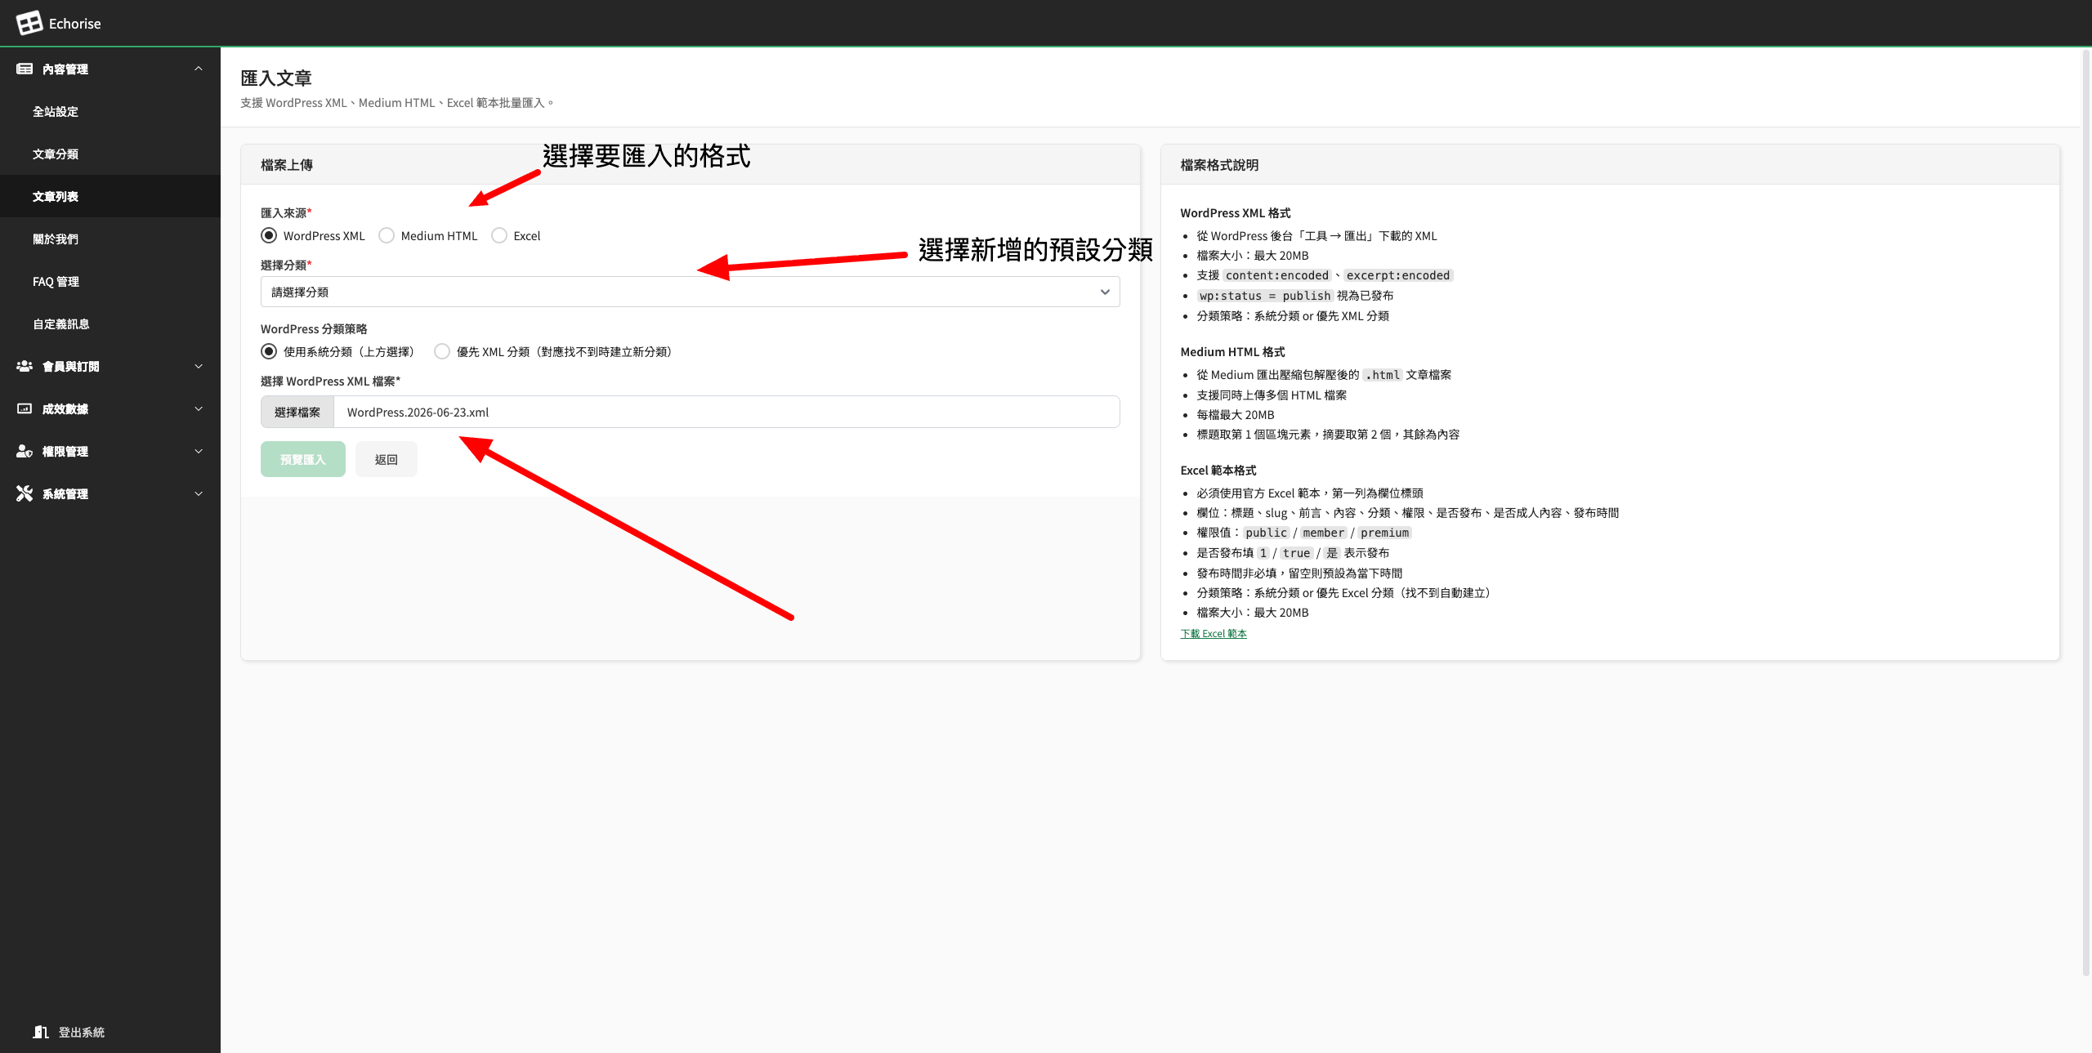Image resolution: width=2092 pixels, height=1053 pixels.
Task: Click the 匯入來源 field label
Action: click(x=286, y=213)
